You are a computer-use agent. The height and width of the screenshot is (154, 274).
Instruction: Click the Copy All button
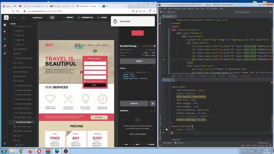coord(134,104)
